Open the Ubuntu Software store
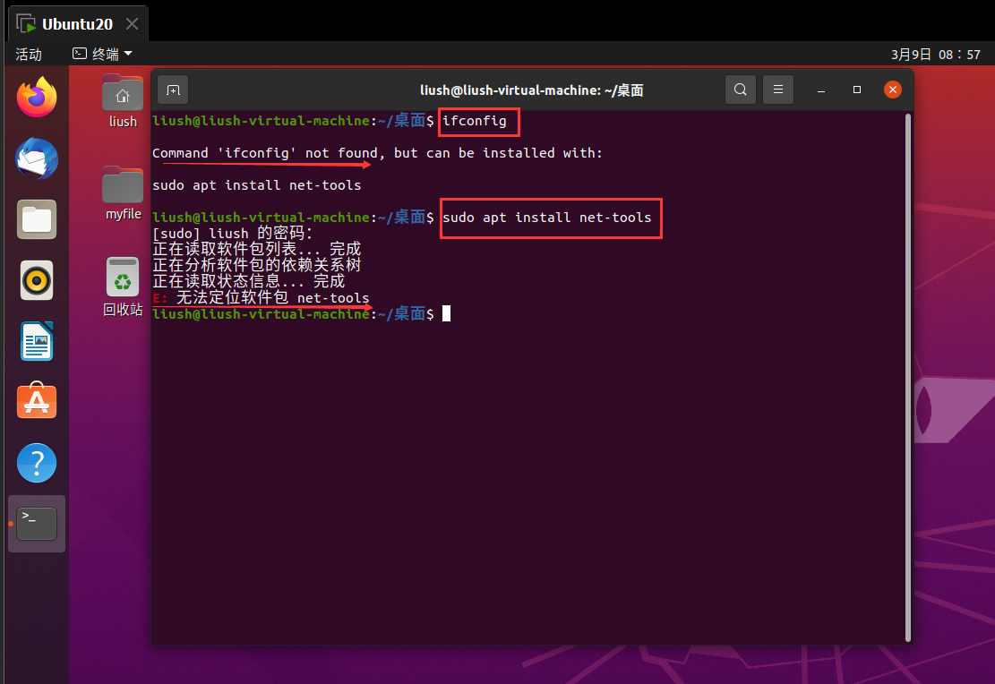The width and height of the screenshot is (995, 684). pyautogui.click(x=36, y=401)
